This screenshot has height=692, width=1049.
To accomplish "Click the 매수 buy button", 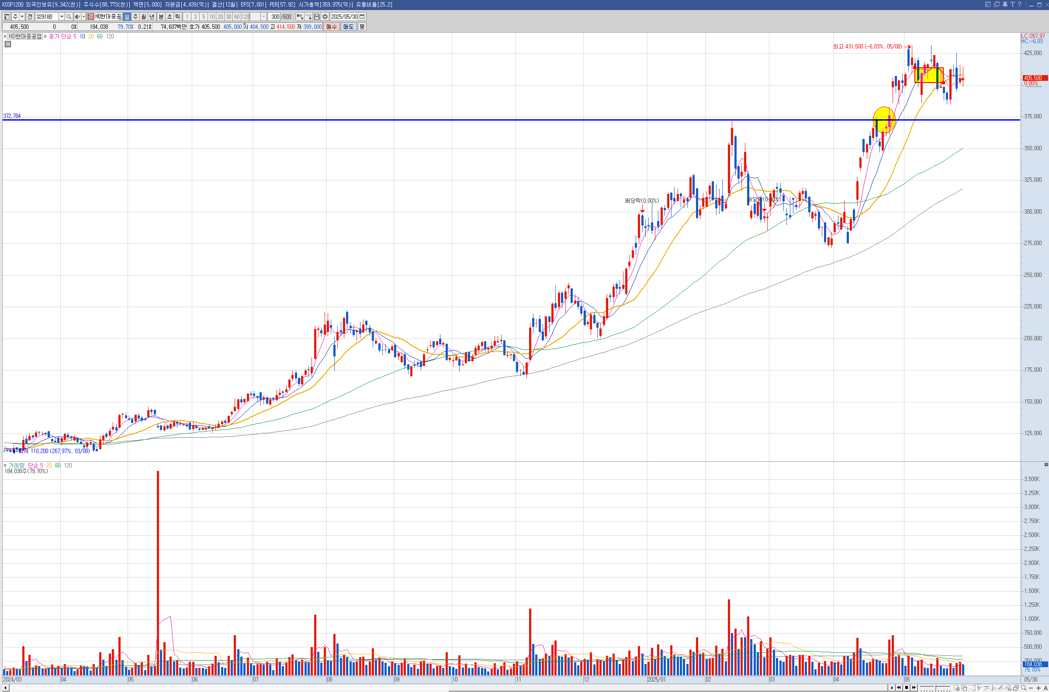I will click(x=332, y=27).
